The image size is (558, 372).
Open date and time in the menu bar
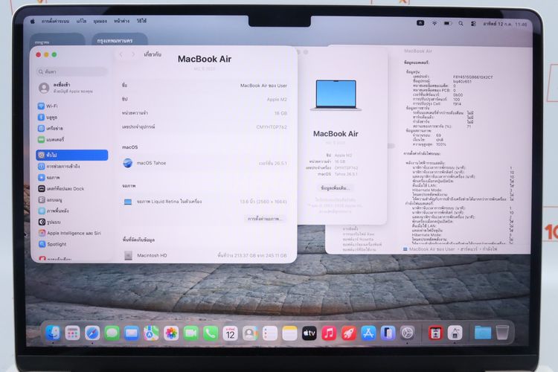(x=504, y=25)
